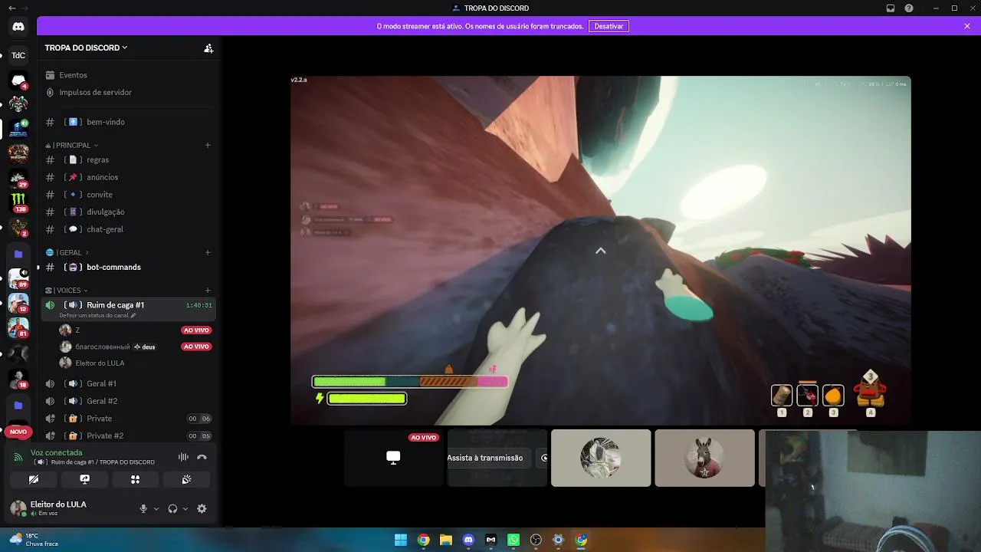The height and width of the screenshot is (552, 981).
Task: Open Google Chrome from the taskbar
Action: pos(423,540)
